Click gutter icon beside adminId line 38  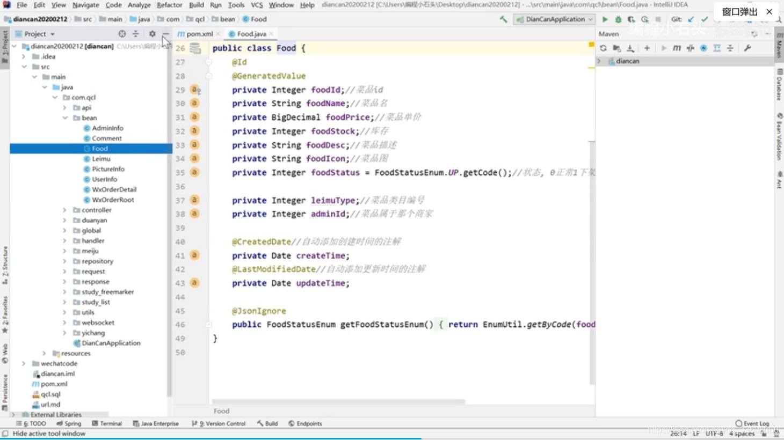[x=194, y=214]
